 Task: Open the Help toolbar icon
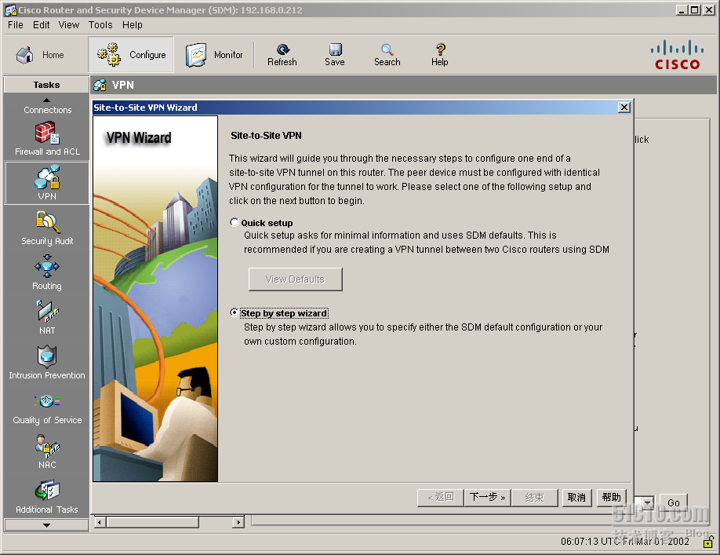pyautogui.click(x=440, y=55)
